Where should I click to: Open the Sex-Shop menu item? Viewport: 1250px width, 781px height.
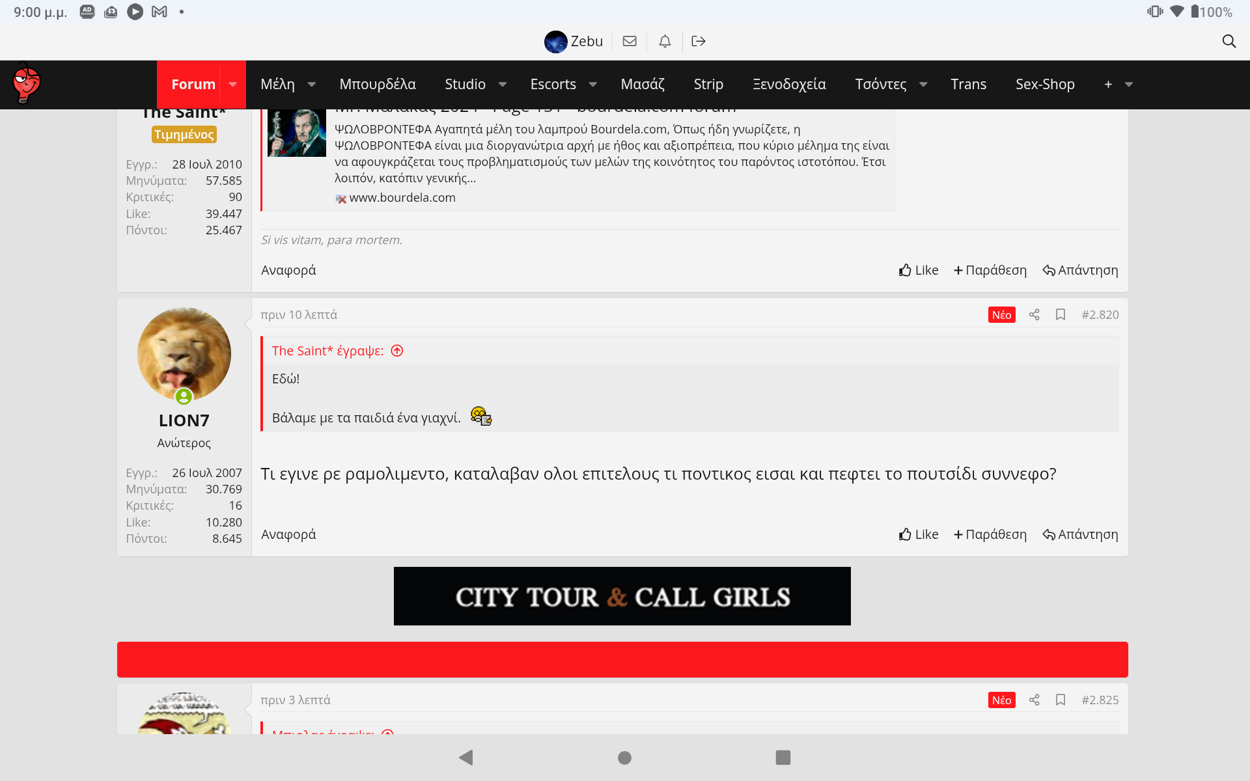pyautogui.click(x=1045, y=85)
